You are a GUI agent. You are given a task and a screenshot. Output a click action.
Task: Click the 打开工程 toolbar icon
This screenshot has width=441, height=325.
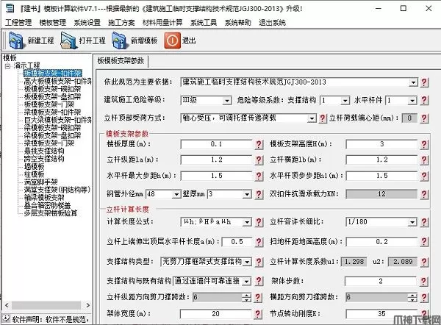click(68, 40)
